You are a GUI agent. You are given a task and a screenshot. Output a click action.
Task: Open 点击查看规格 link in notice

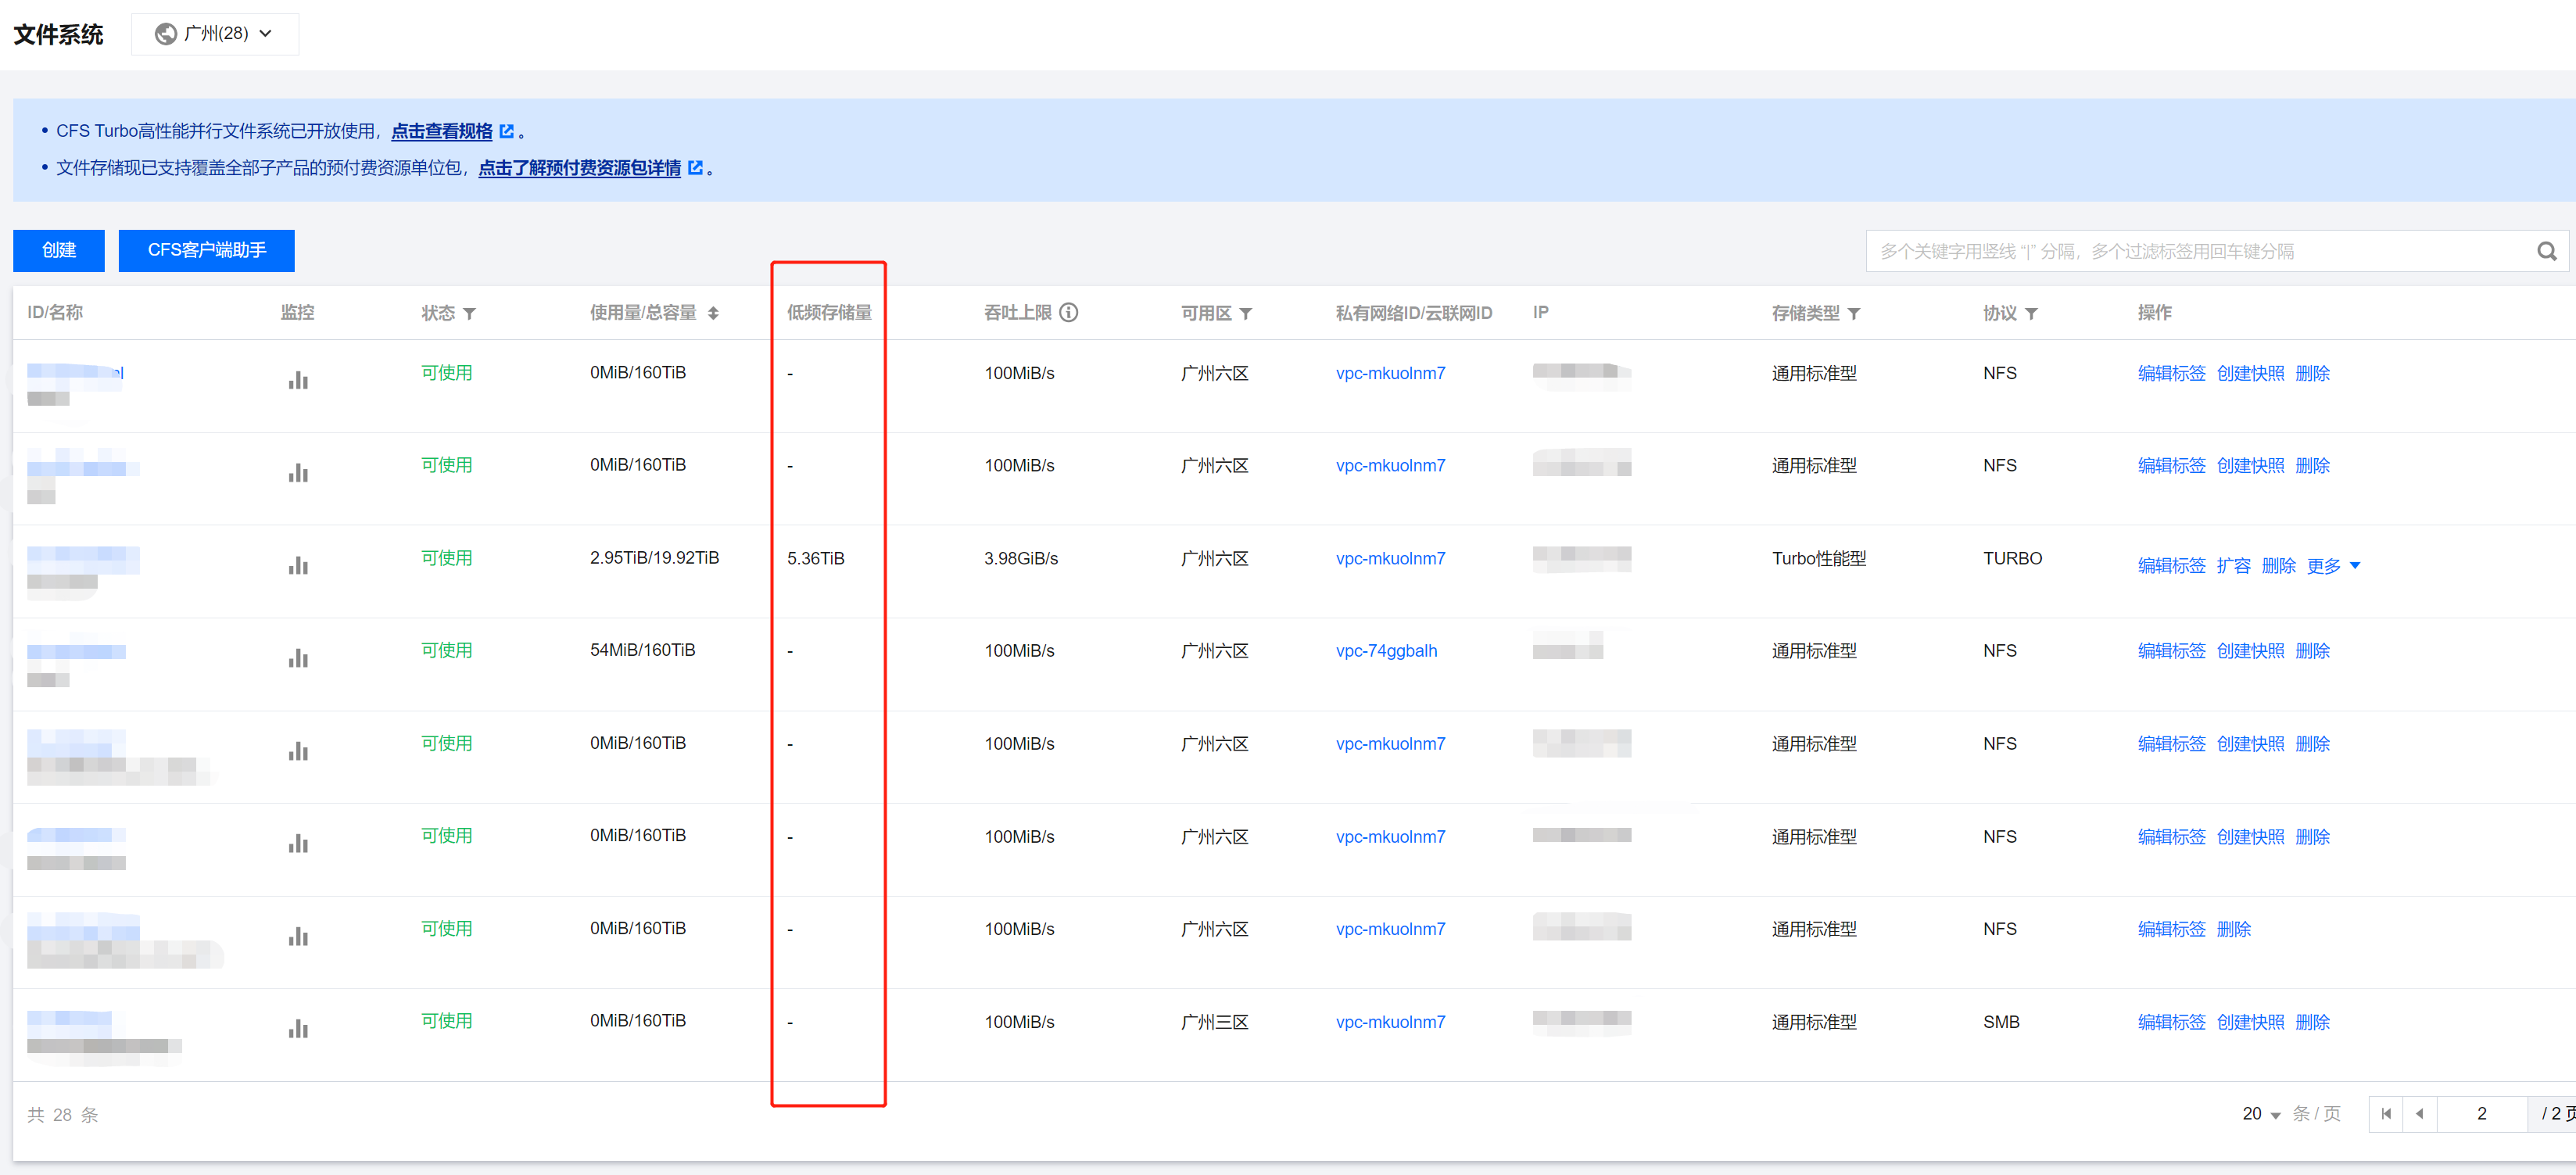point(442,132)
